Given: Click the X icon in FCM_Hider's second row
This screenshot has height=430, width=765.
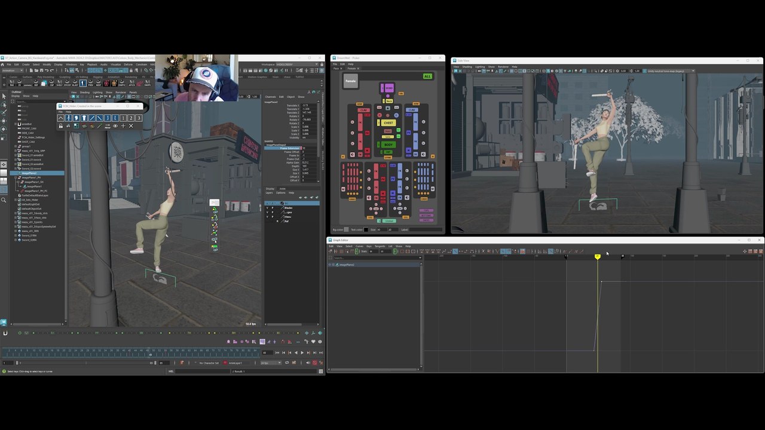Looking at the screenshot, I should [x=131, y=126].
